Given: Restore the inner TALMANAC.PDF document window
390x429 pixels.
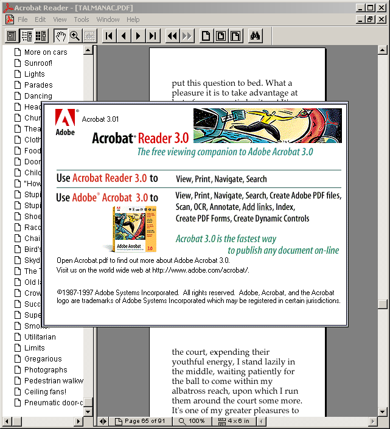Looking at the screenshot, I should click(x=370, y=19).
